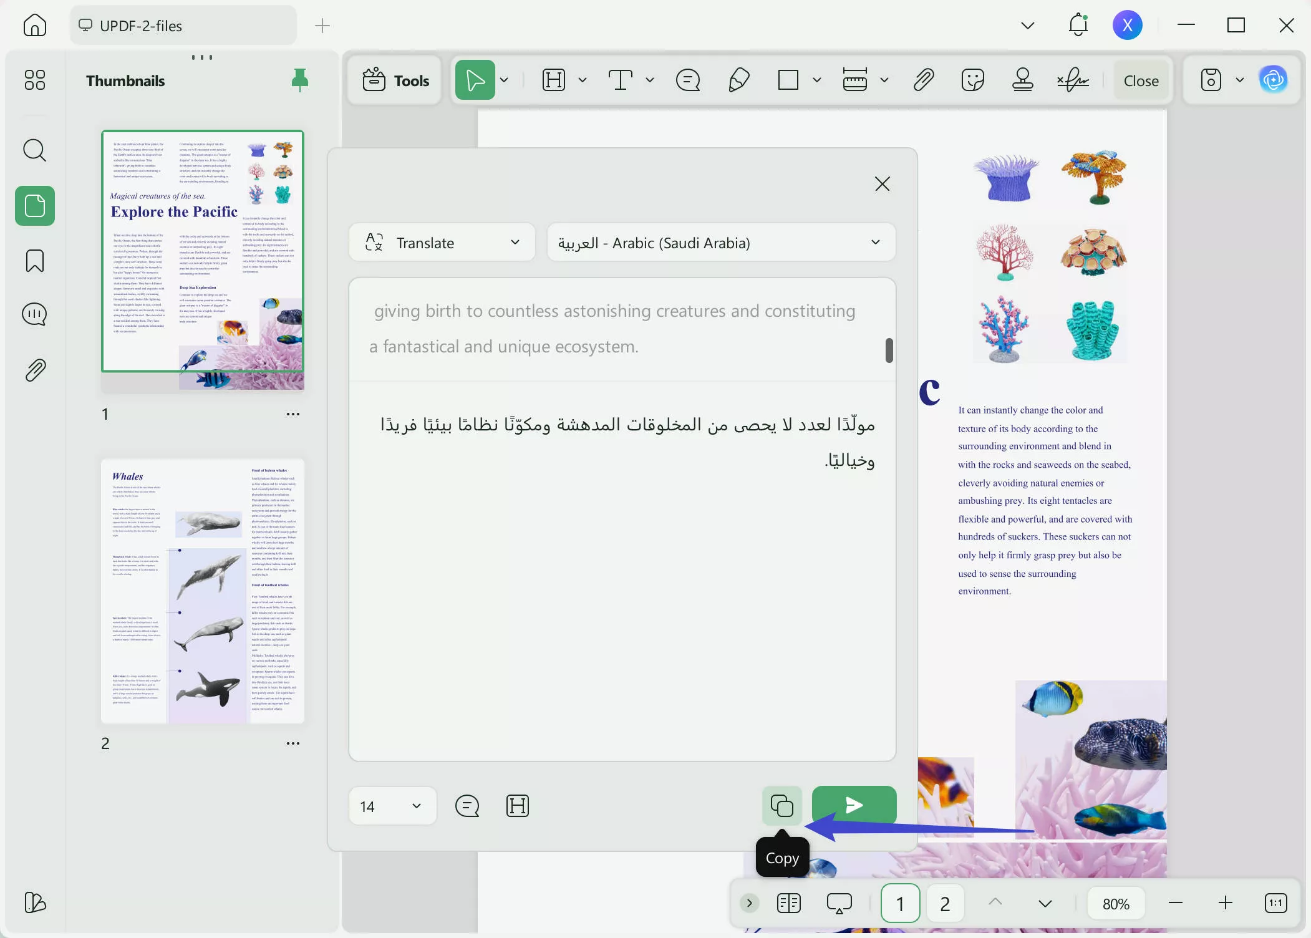
Task: Open the Arabic (Saudi Arabia) language dropdown
Action: pyautogui.click(x=876, y=243)
